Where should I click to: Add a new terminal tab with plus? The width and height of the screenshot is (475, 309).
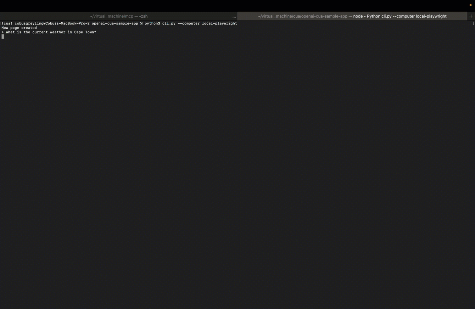(471, 16)
